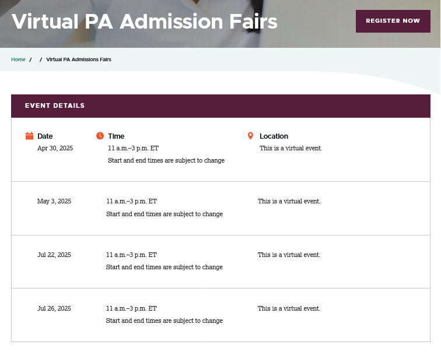Open the Home breadcrumb link
441x352 pixels.
click(18, 59)
